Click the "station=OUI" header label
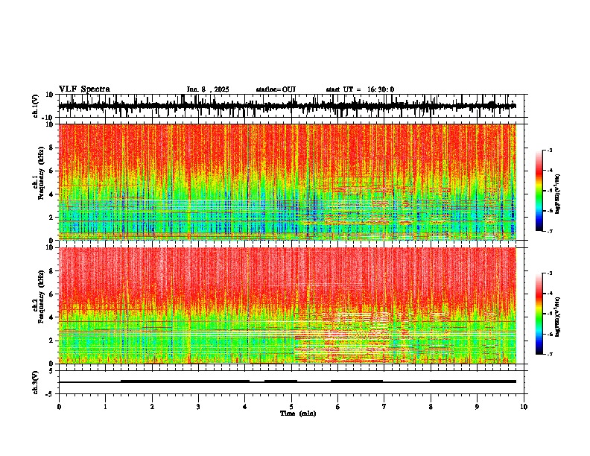The height and width of the screenshot is (456, 590). tap(276, 89)
